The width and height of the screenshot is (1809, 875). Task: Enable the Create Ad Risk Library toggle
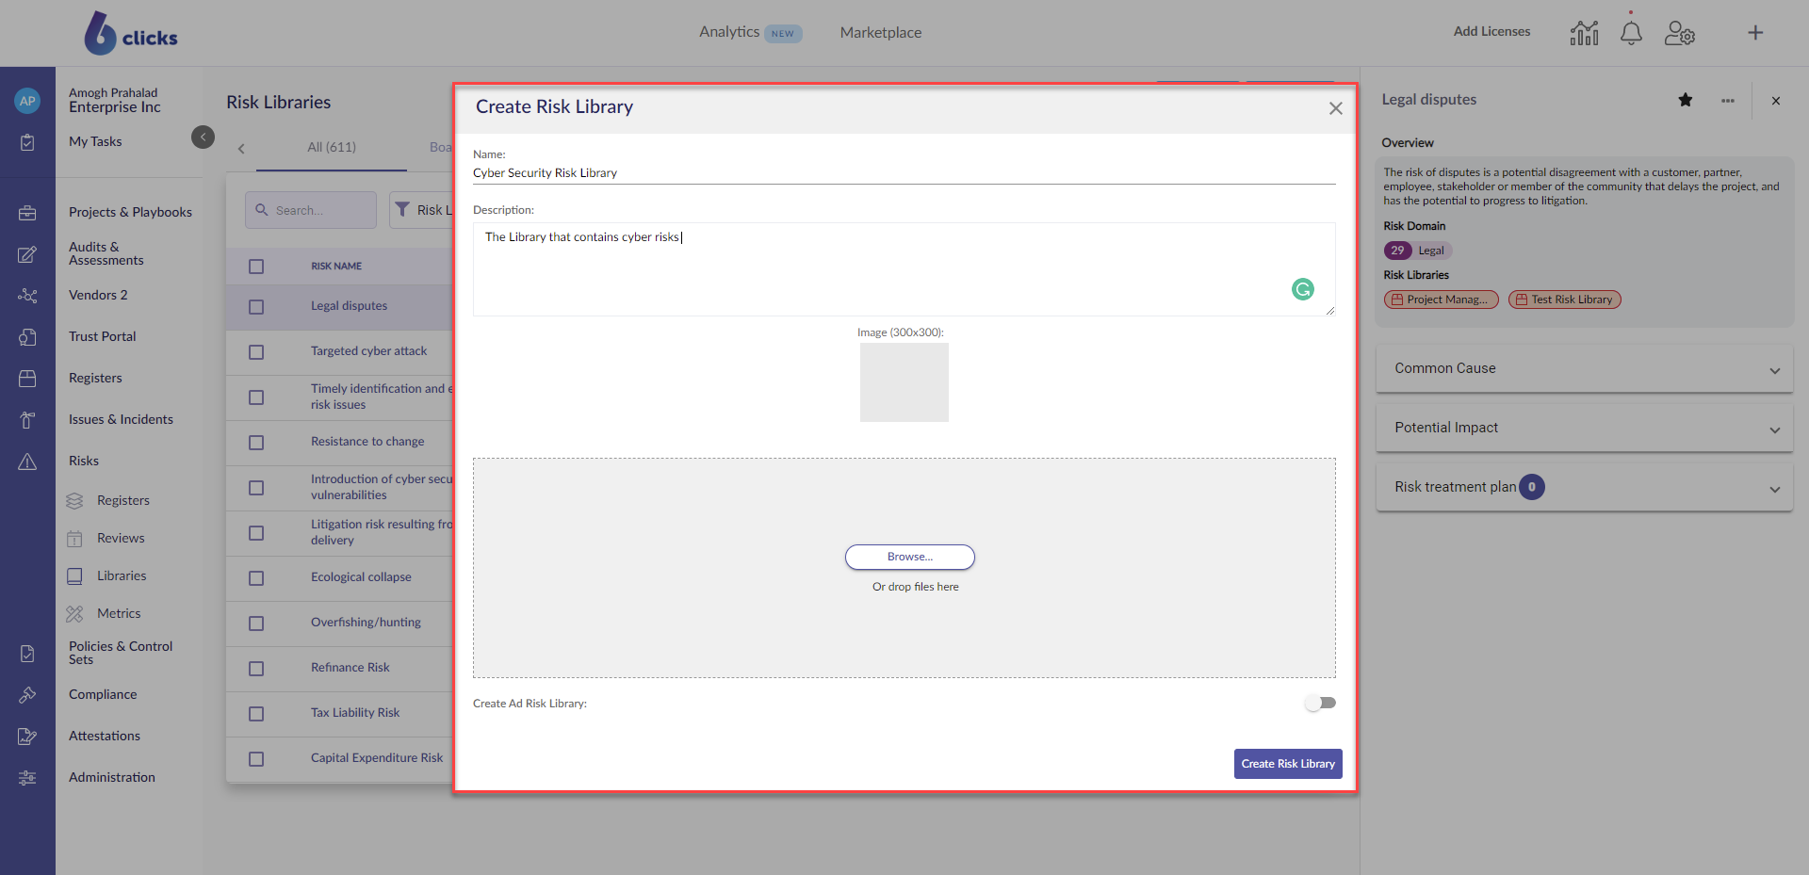pyautogui.click(x=1320, y=703)
